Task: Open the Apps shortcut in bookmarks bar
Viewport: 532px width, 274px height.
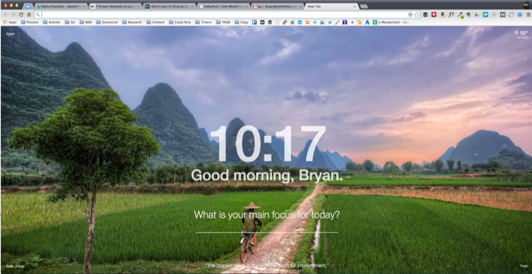Action: pos(10,22)
